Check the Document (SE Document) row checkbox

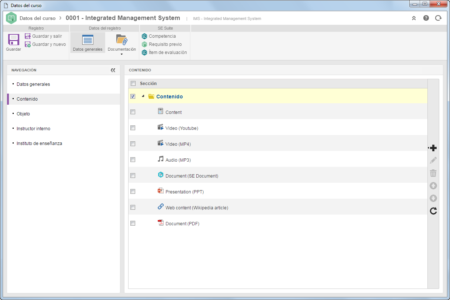click(133, 176)
